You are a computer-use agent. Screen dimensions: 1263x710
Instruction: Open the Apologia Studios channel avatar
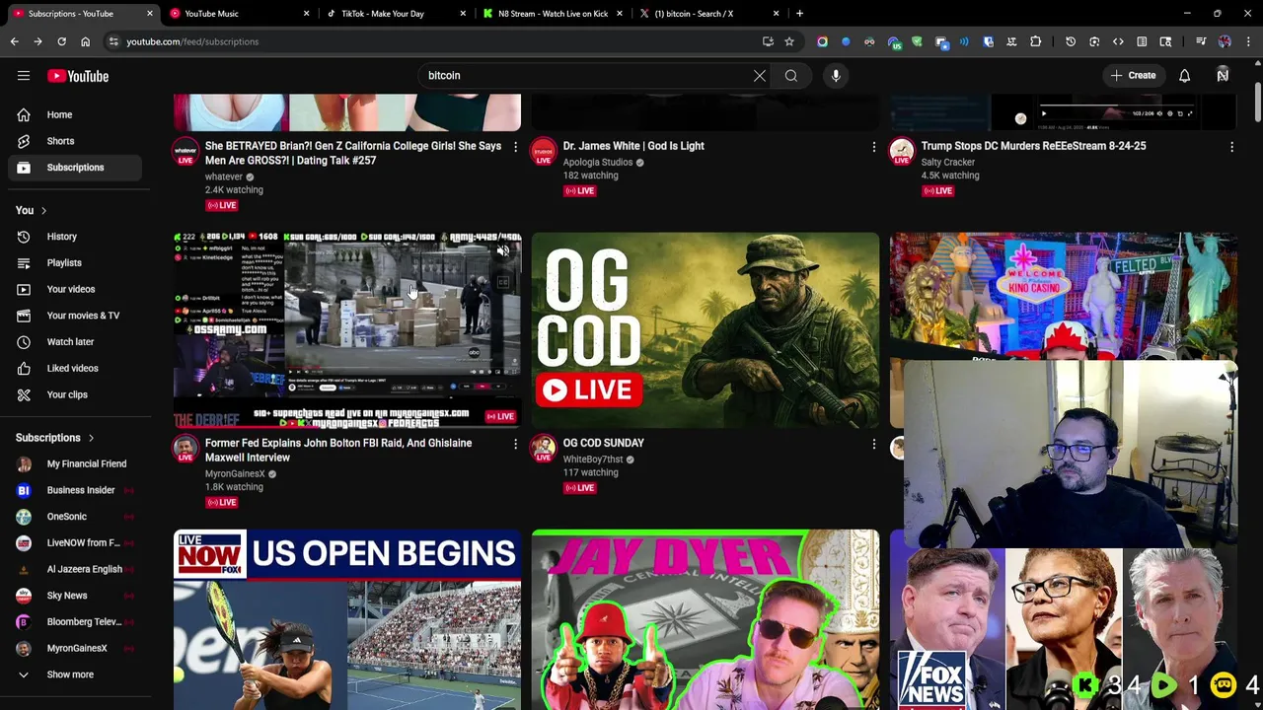[543, 152]
